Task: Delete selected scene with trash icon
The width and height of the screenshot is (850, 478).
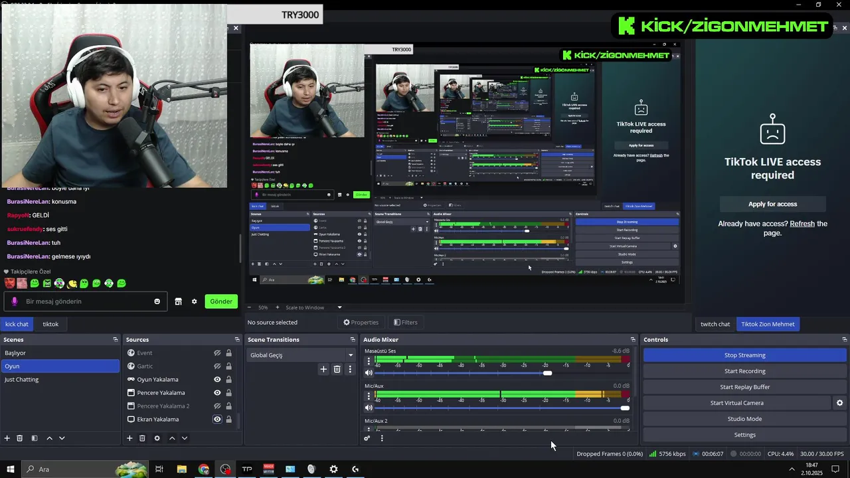Action: (x=20, y=438)
